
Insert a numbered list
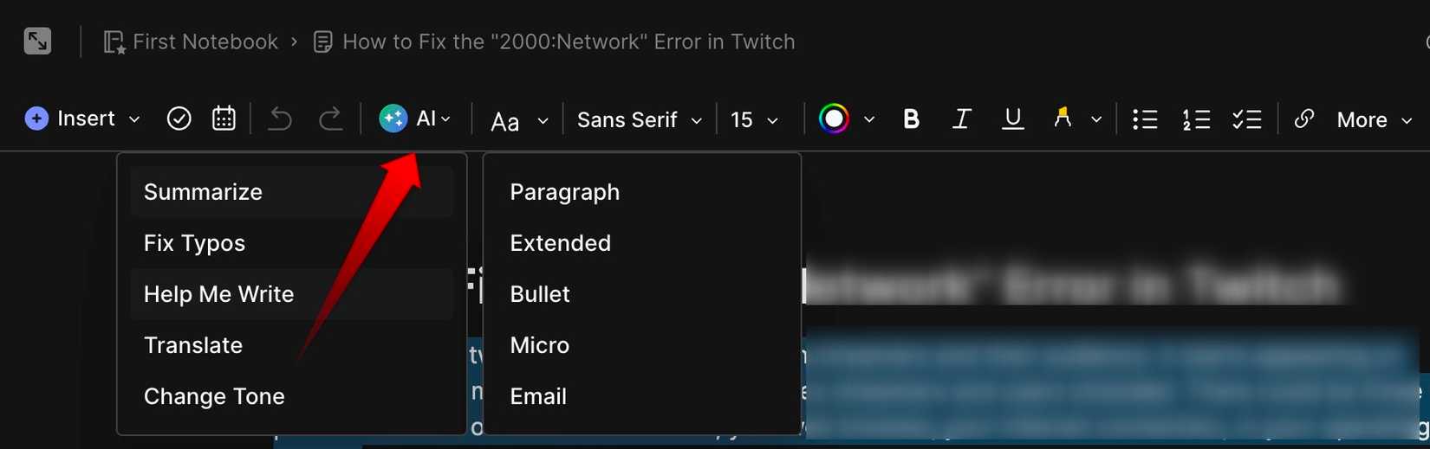click(1196, 119)
